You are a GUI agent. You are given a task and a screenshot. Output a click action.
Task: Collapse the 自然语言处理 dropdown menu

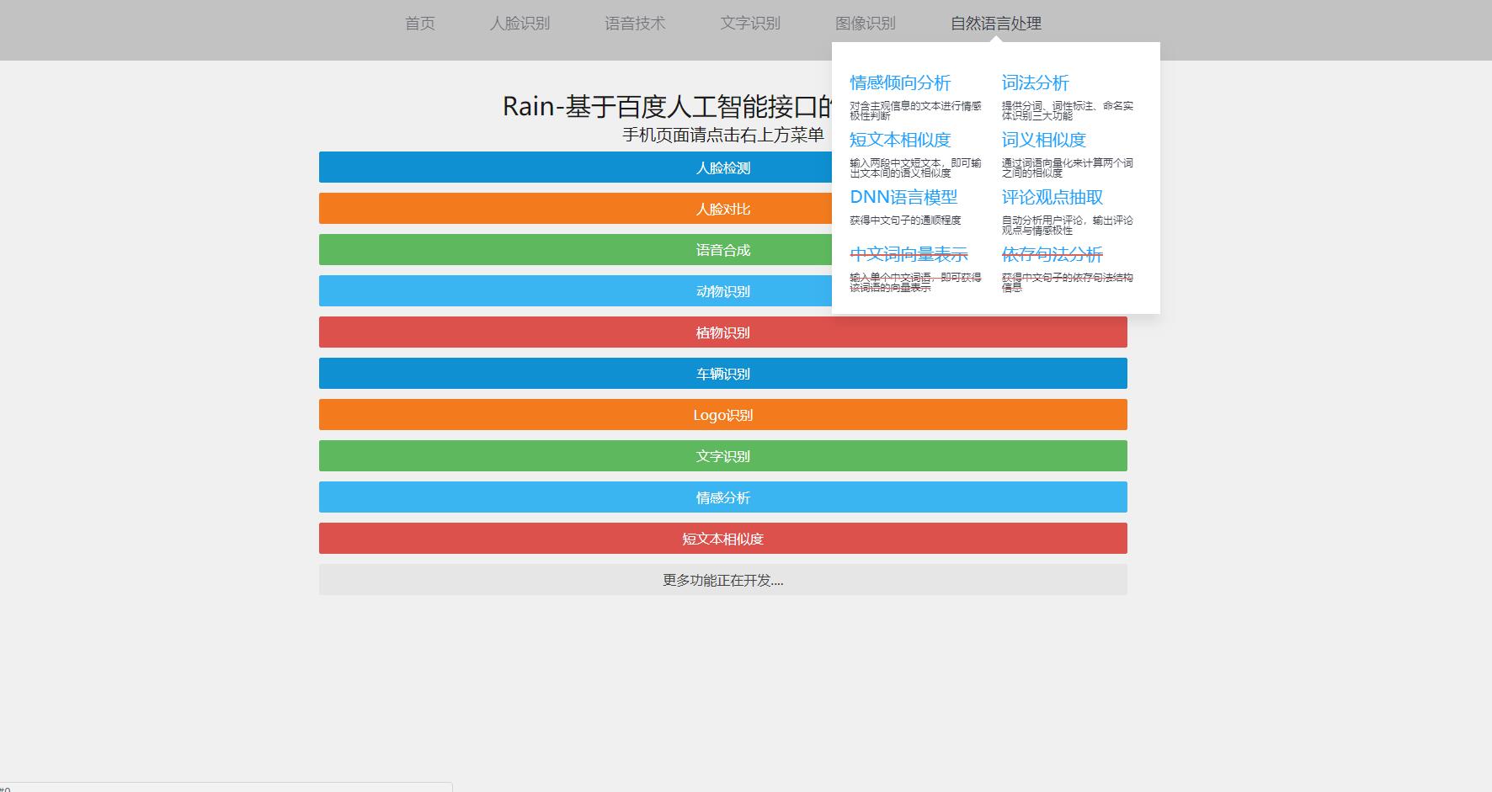tap(996, 24)
